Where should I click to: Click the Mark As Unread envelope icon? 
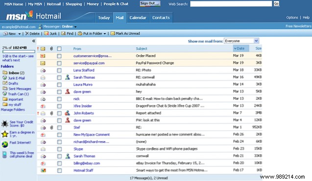pos(113,33)
